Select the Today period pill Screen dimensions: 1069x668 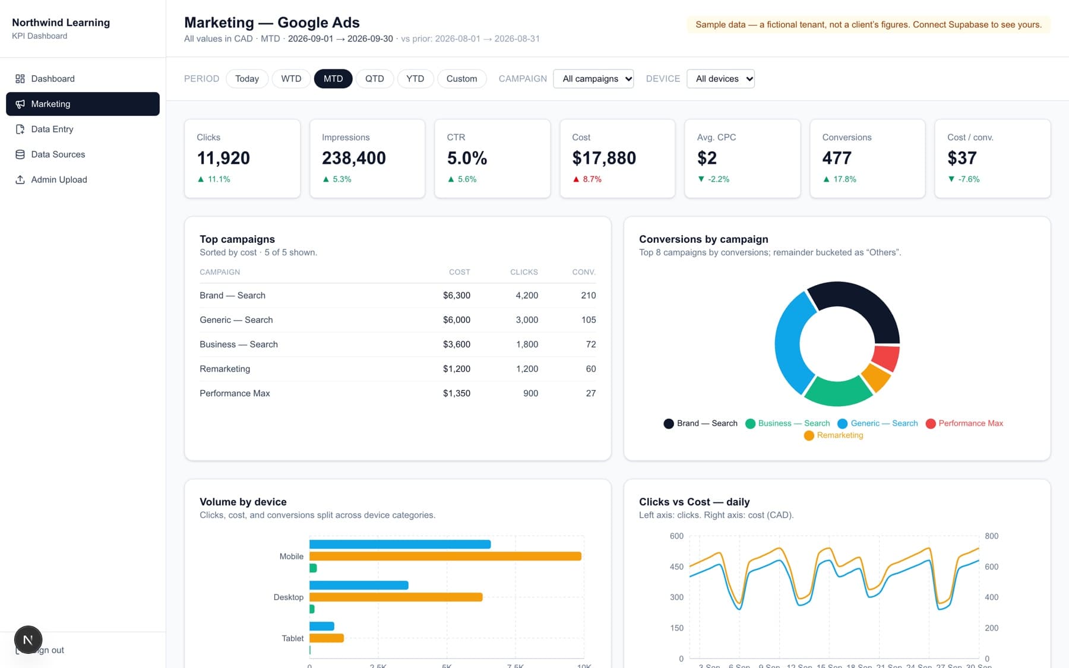click(247, 79)
